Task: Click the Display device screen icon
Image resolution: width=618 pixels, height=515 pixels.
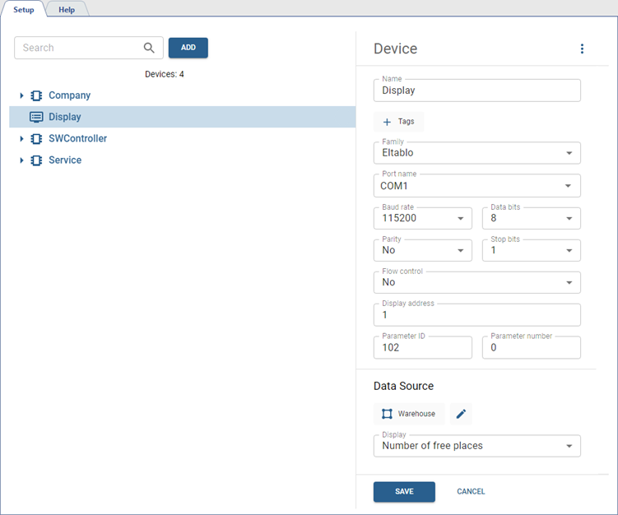Action: pyautogui.click(x=36, y=117)
